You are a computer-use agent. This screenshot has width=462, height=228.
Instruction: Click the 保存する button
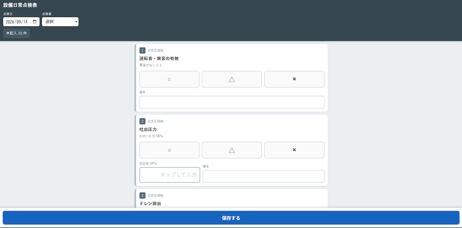tap(231, 218)
